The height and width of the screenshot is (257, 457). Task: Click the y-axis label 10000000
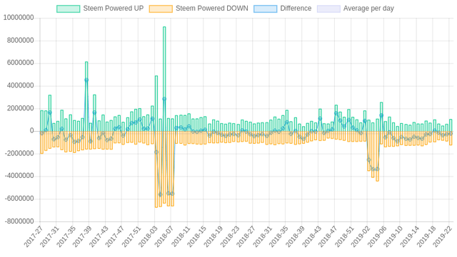19,18
